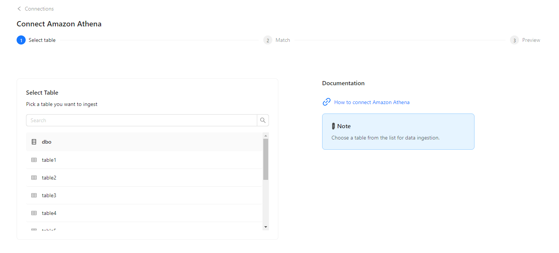Click the table list scrollbar thumb
This screenshot has width=559, height=253.
(266, 159)
